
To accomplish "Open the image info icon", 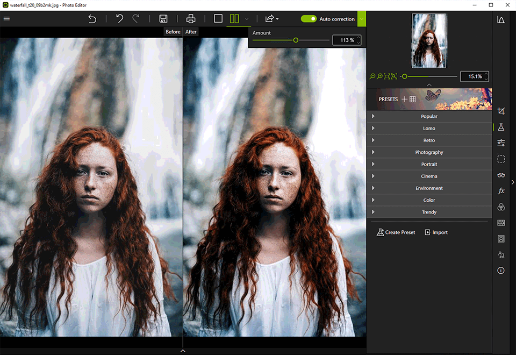I will pyautogui.click(x=501, y=271).
